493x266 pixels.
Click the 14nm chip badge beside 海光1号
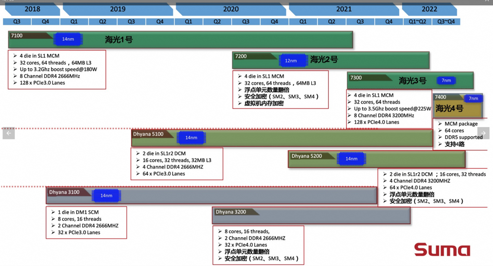[x=68, y=39]
